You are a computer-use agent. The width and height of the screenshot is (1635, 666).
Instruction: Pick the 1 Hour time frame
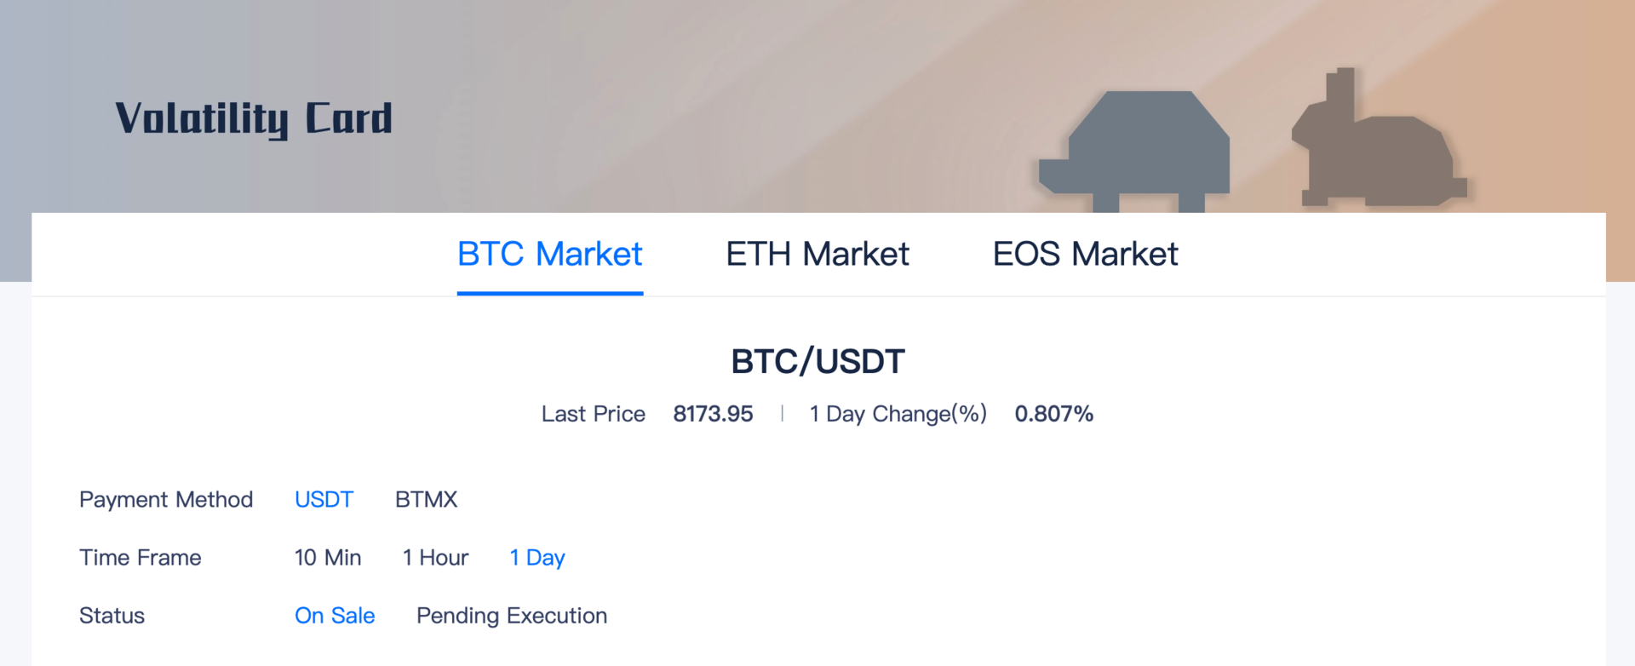[435, 557]
